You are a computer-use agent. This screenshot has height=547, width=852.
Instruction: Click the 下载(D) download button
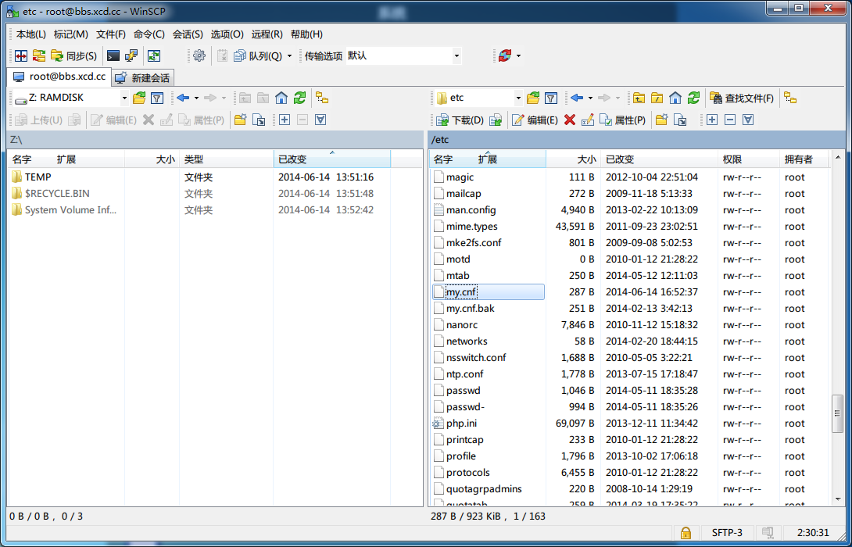(460, 119)
